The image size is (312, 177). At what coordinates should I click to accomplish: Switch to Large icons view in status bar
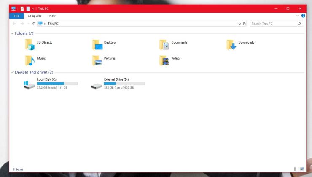[302, 169]
